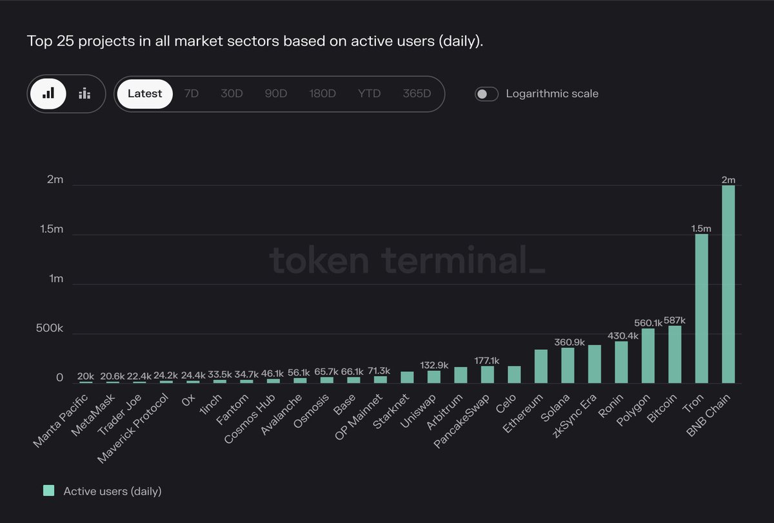
Task: Click the 20k value label
Action: click(86, 376)
